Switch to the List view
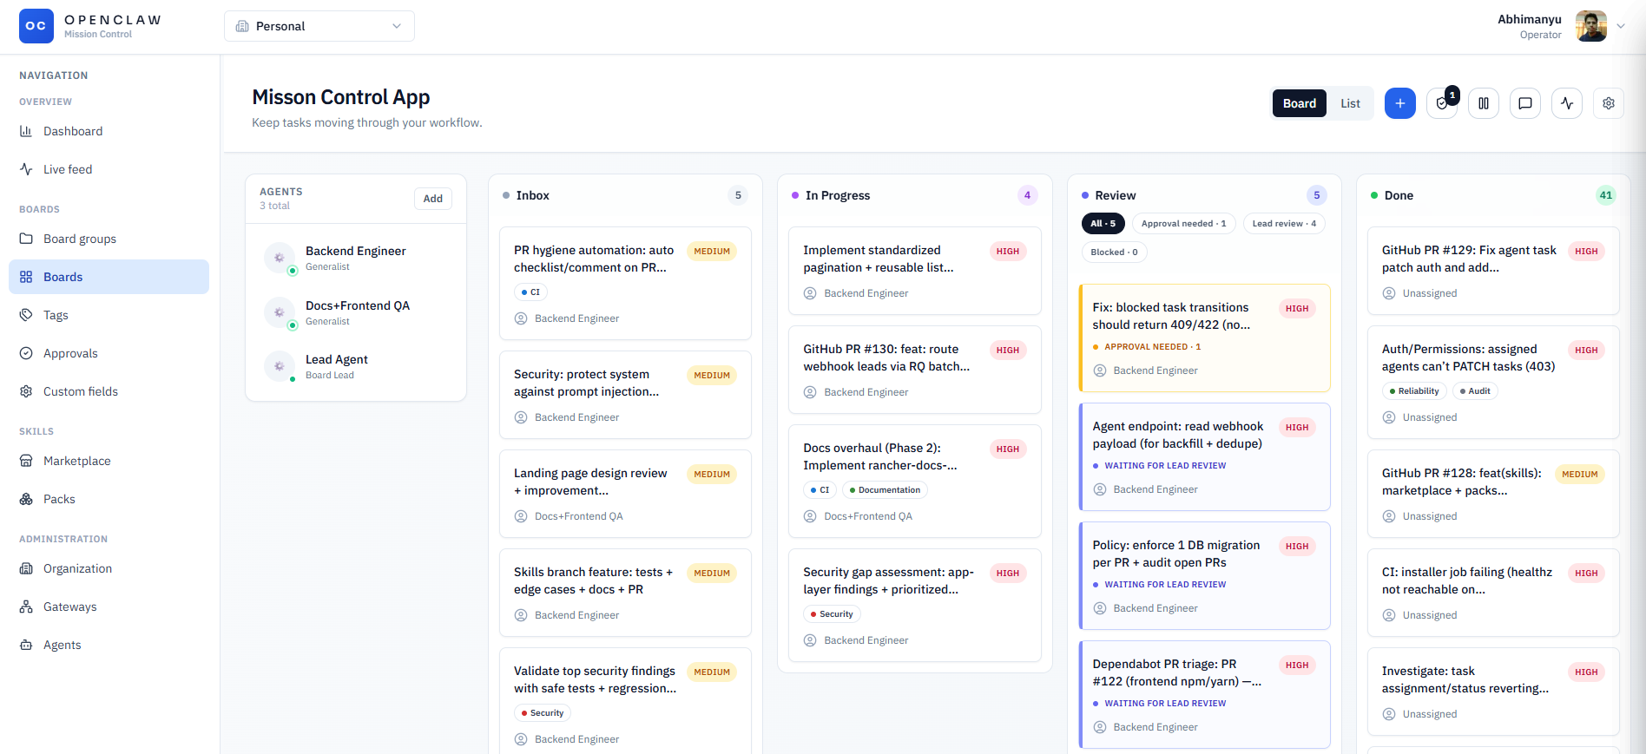1646x754 pixels. 1350,103
